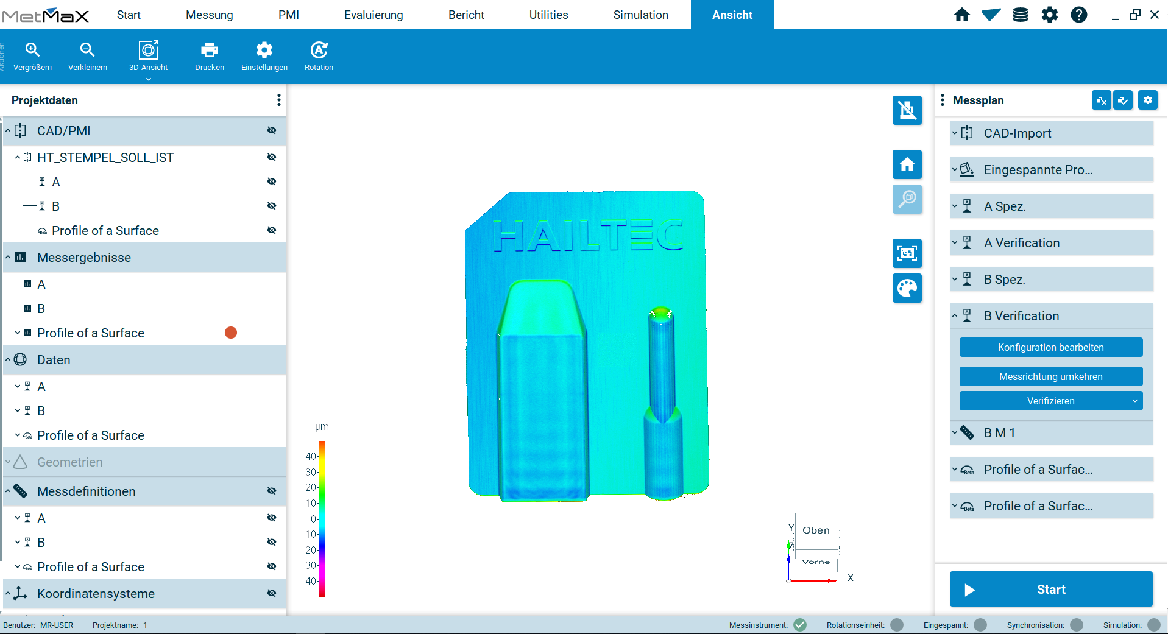
Task: Click the µm deviation color scale bar
Action: tap(322, 519)
